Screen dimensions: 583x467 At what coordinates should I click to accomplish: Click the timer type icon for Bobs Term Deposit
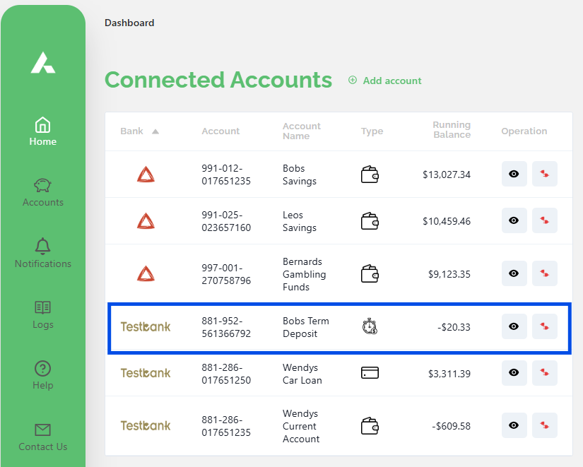pyautogui.click(x=370, y=326)
